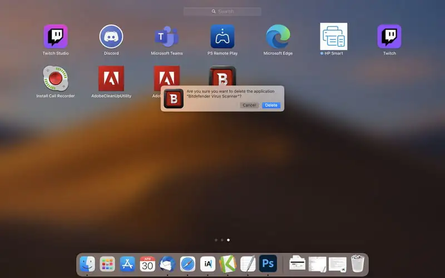445x278 pixels.
Task: Open Install Call Recorder
Action: pyautogui.click(x=56, y=78)
